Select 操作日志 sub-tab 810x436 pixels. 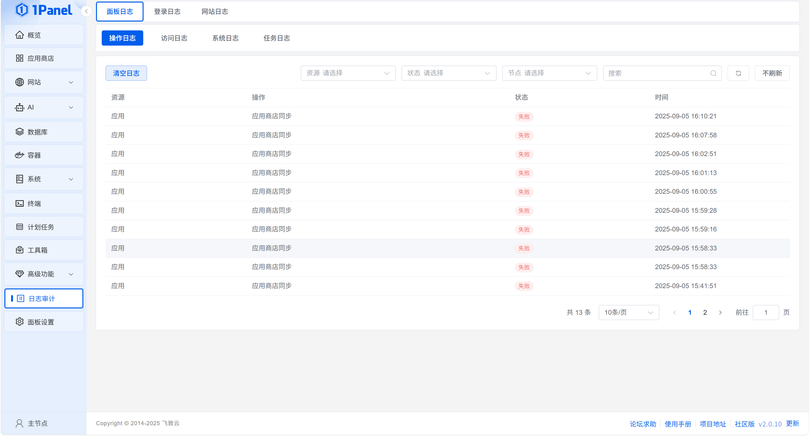pyautogui.click(x=122, y=38)
